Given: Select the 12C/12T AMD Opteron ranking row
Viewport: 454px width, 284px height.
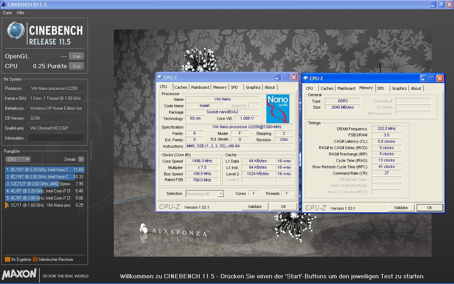Looking at the screenshot, I should tap(45, 184).
